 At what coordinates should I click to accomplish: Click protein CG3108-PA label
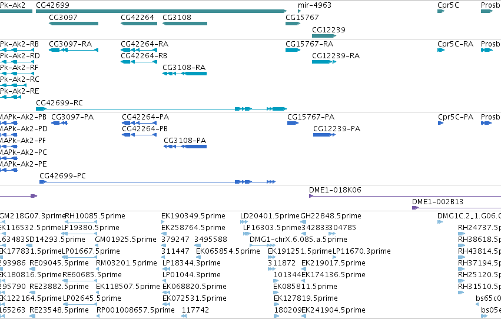[185, 141]
